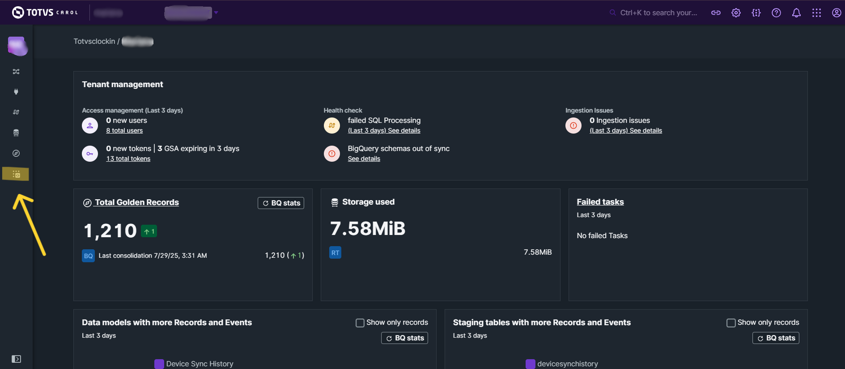Click the help question mark icon

776,13
